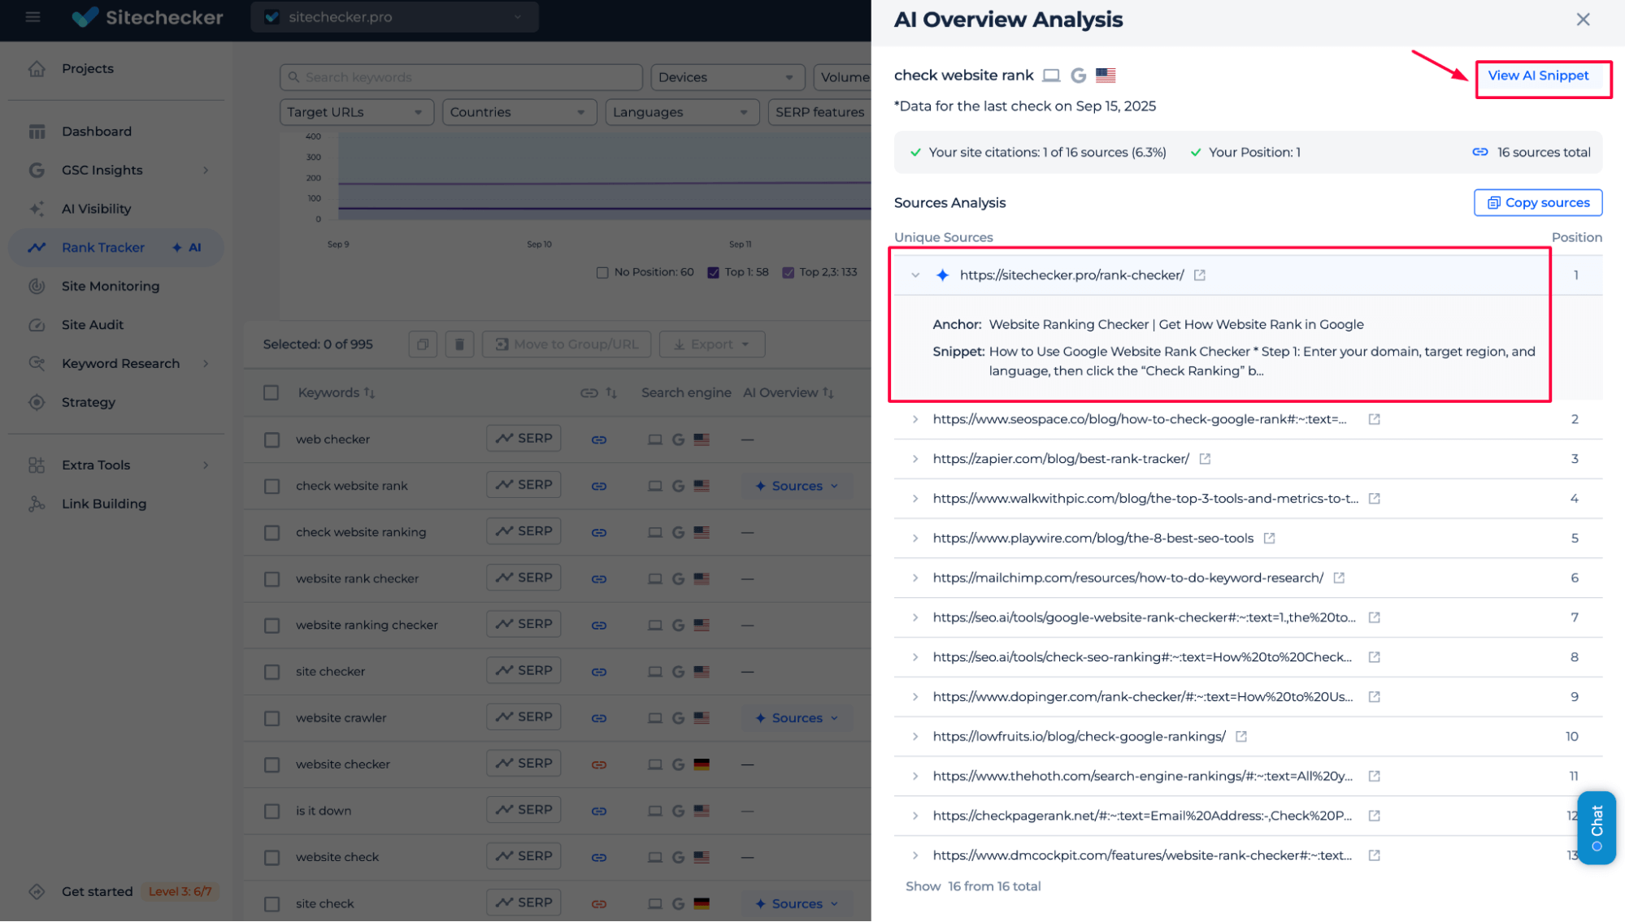Close the AI Overview Analysis panel
1625x922 pixels.
1583,19
